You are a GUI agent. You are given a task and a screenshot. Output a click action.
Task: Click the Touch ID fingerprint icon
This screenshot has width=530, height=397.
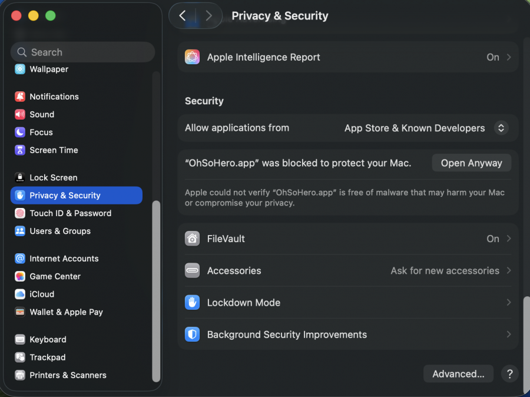[20, 213]
